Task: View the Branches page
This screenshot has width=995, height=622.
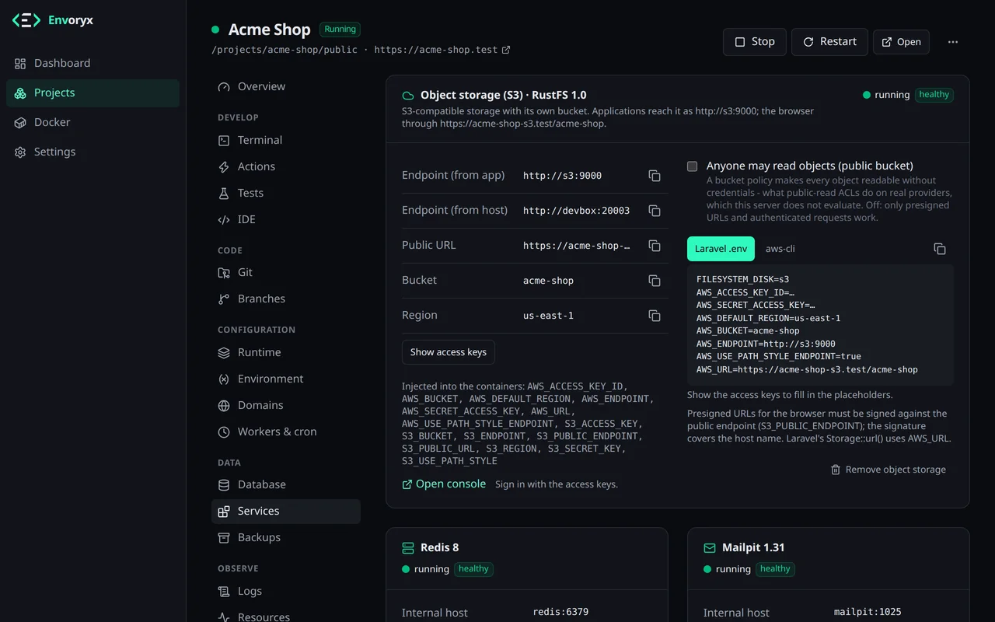Action: click(x=286, y=299)
